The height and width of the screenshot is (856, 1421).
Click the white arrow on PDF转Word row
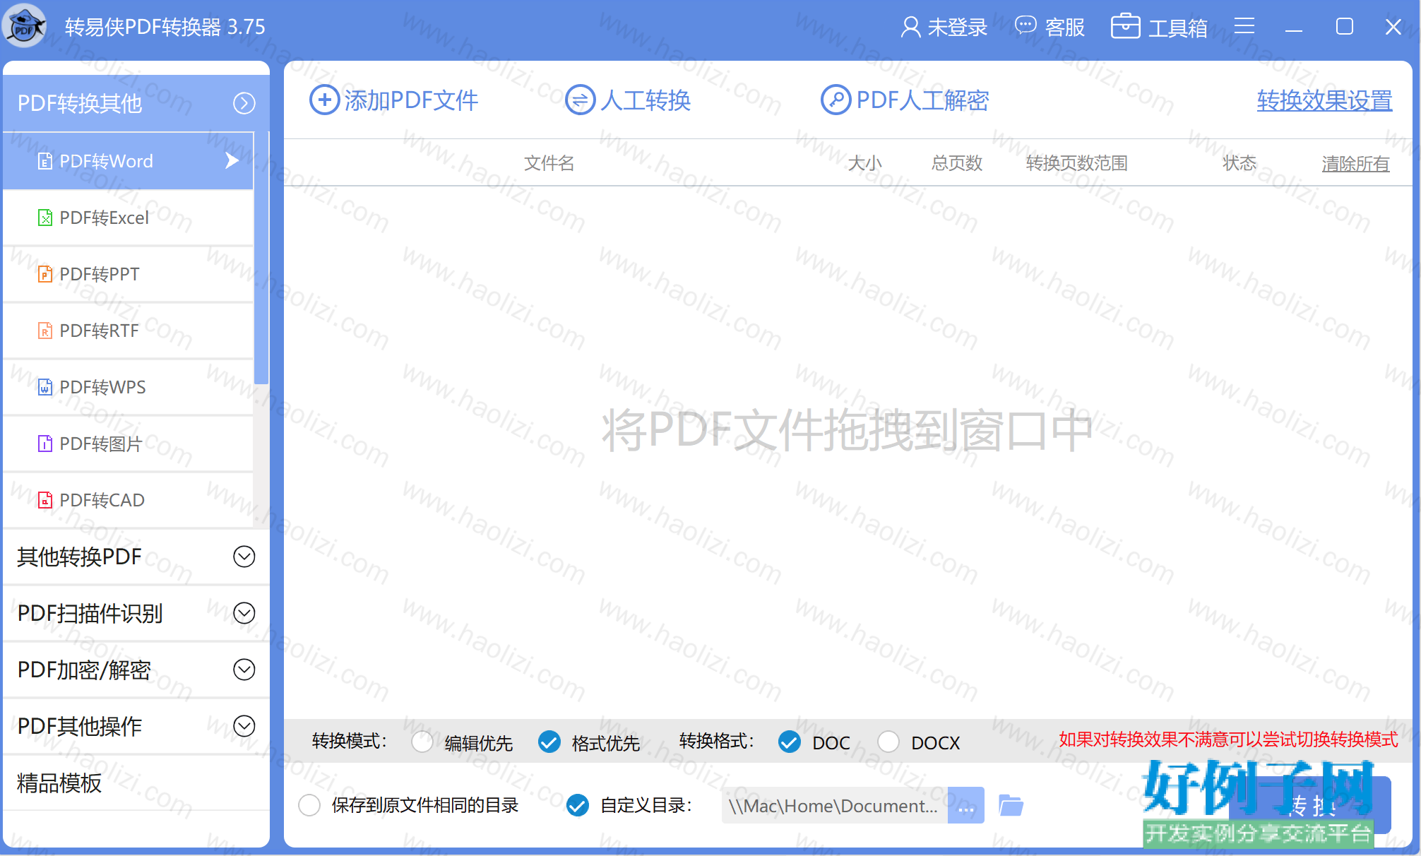(232, 161)
